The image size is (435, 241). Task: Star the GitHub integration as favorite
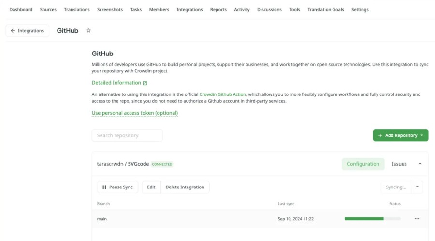click(88, 30)
